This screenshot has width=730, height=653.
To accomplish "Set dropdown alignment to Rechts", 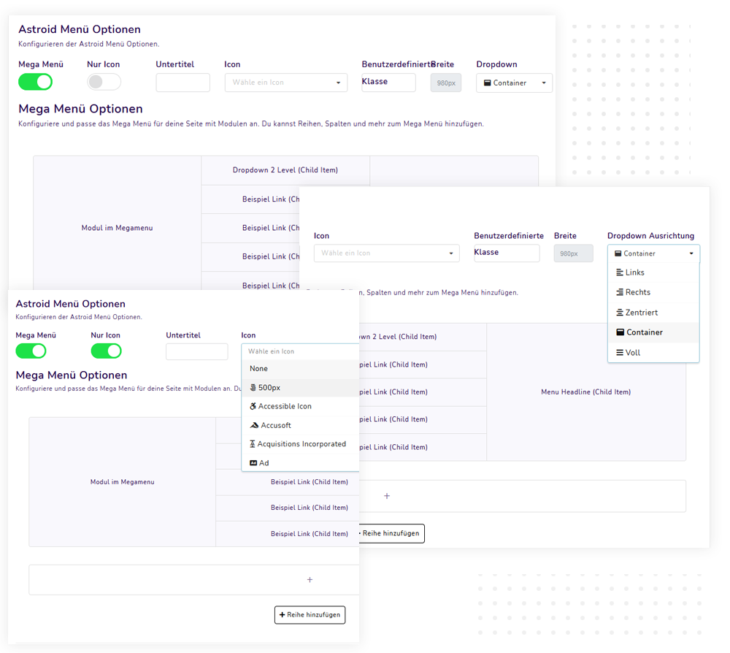I will pos(637,292).
